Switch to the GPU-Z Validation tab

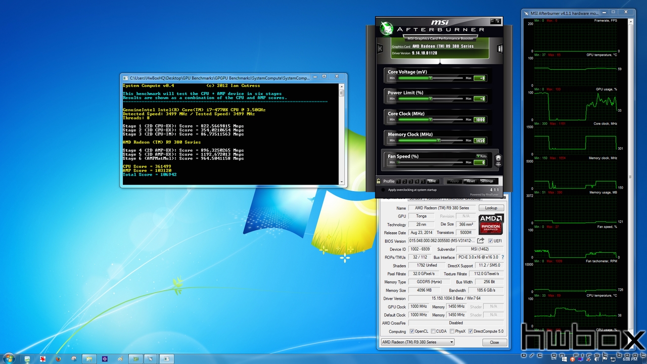pyautogui.click(x=433, y=198)
